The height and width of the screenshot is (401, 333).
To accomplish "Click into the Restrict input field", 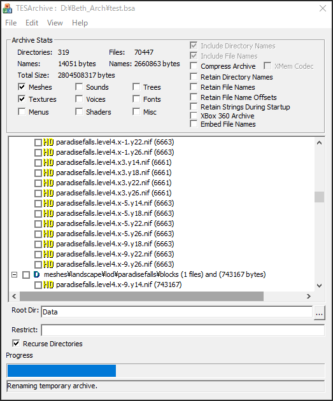I will [x=183, y=330].
